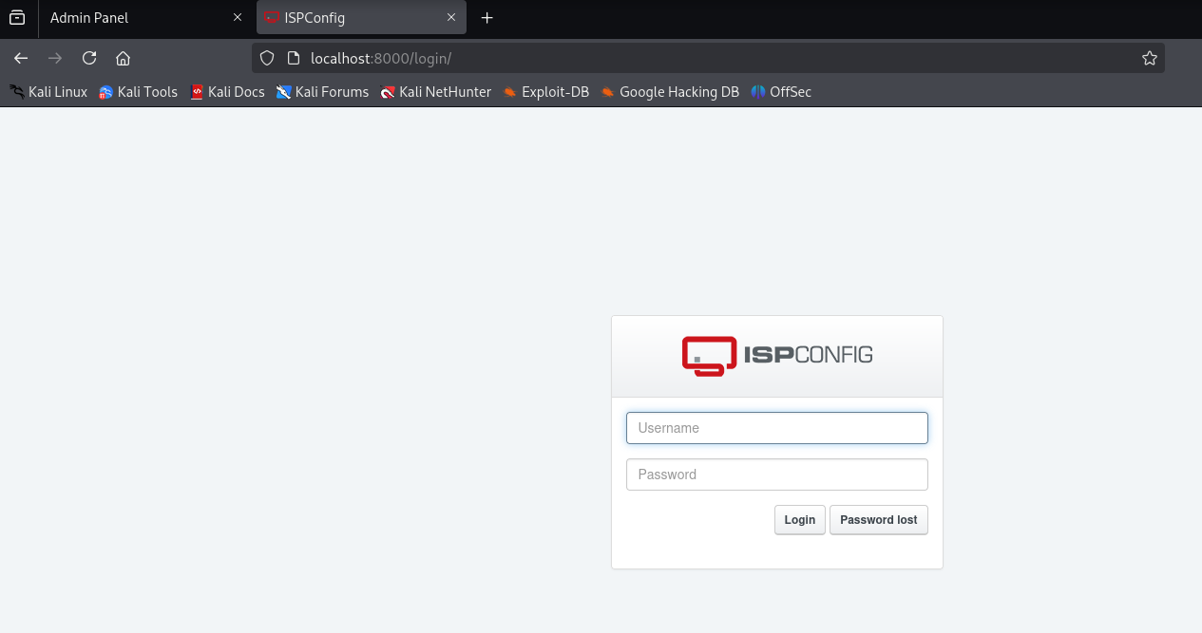The width and height of the screenshot is (1202, 633).
Task: Go back to the previous page
Action: click(x=21, y=58)
